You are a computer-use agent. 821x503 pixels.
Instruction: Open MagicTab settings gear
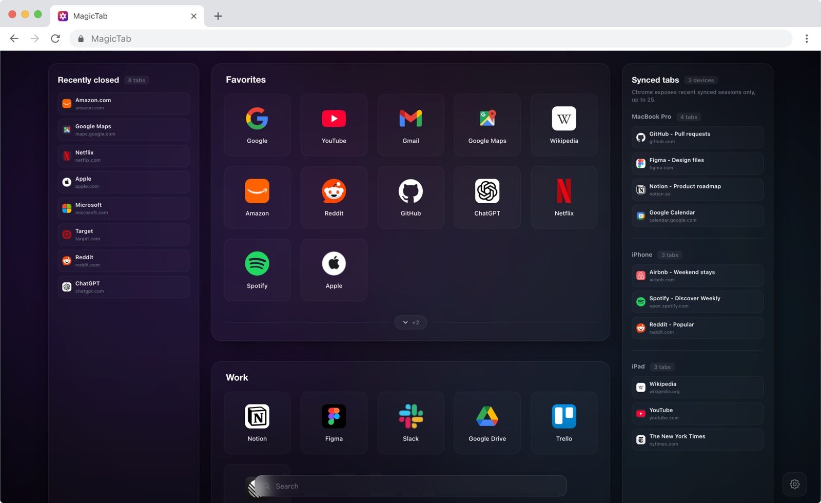pyautogui.click(x=794, y=484)
